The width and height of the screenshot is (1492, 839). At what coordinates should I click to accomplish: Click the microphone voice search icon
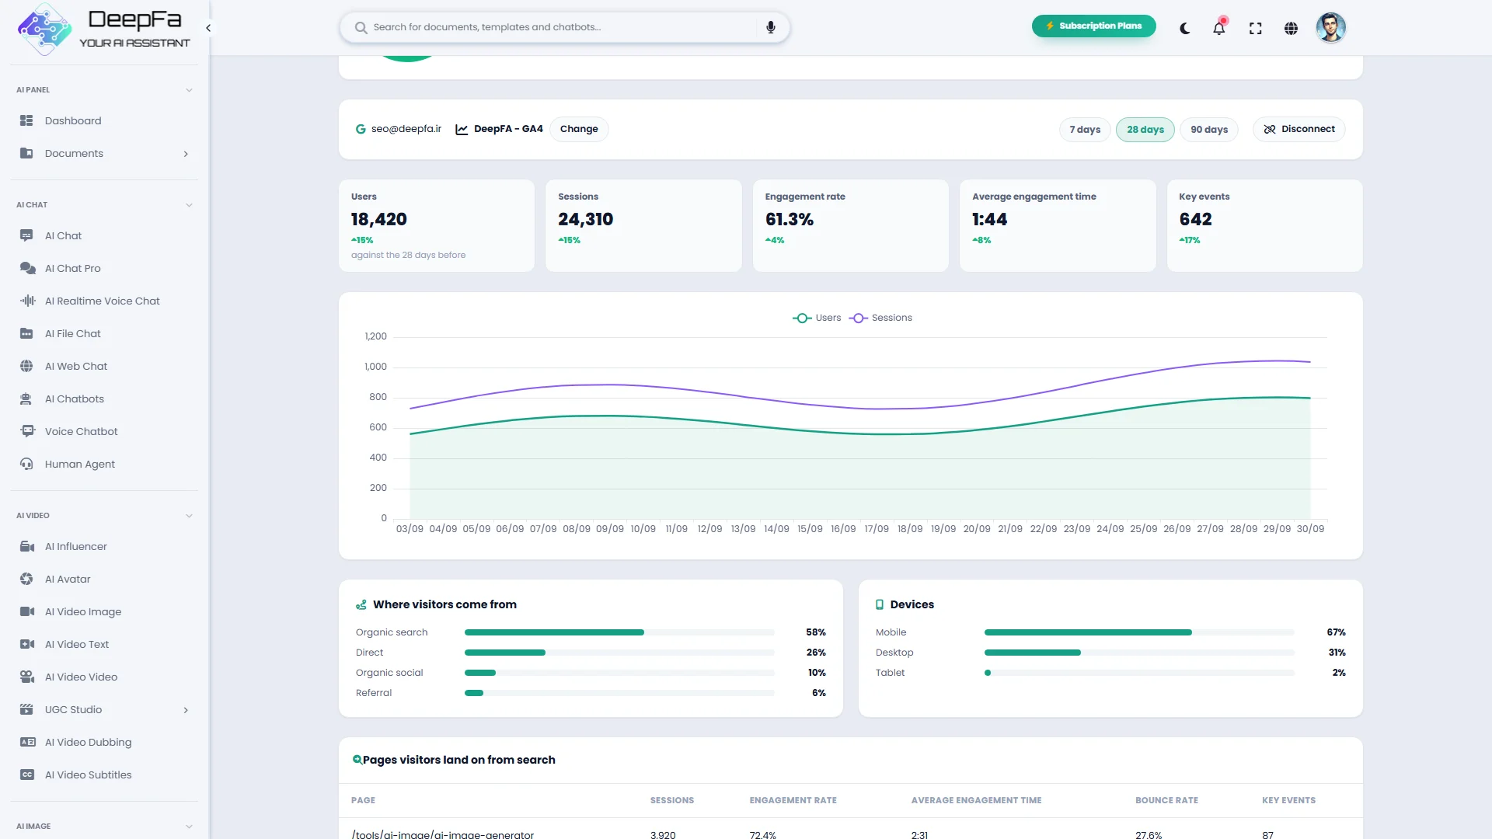tap(770, 27)
